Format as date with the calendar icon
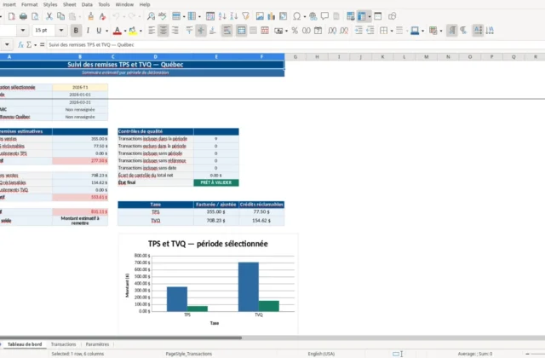Viewport: 545px width, 358px height. pyautogui.click(x=318, y=31)
